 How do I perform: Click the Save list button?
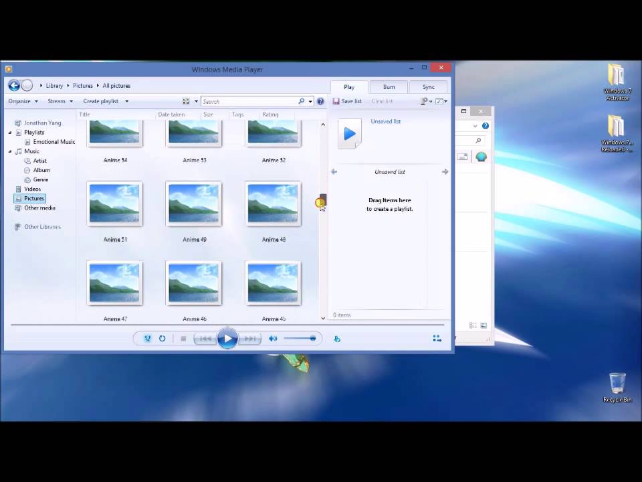pos(347,101)
